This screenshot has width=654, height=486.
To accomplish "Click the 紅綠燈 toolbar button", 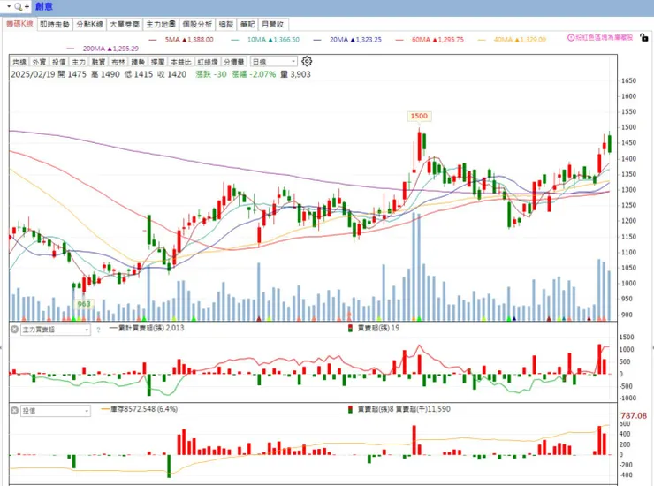I will [x=208, y=62].
